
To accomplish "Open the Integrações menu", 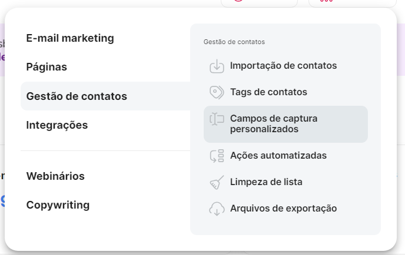I will coord(57,125).
